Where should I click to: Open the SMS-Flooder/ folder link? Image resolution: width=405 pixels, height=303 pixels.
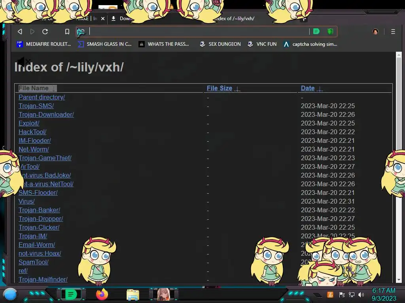tap(38, 193)
